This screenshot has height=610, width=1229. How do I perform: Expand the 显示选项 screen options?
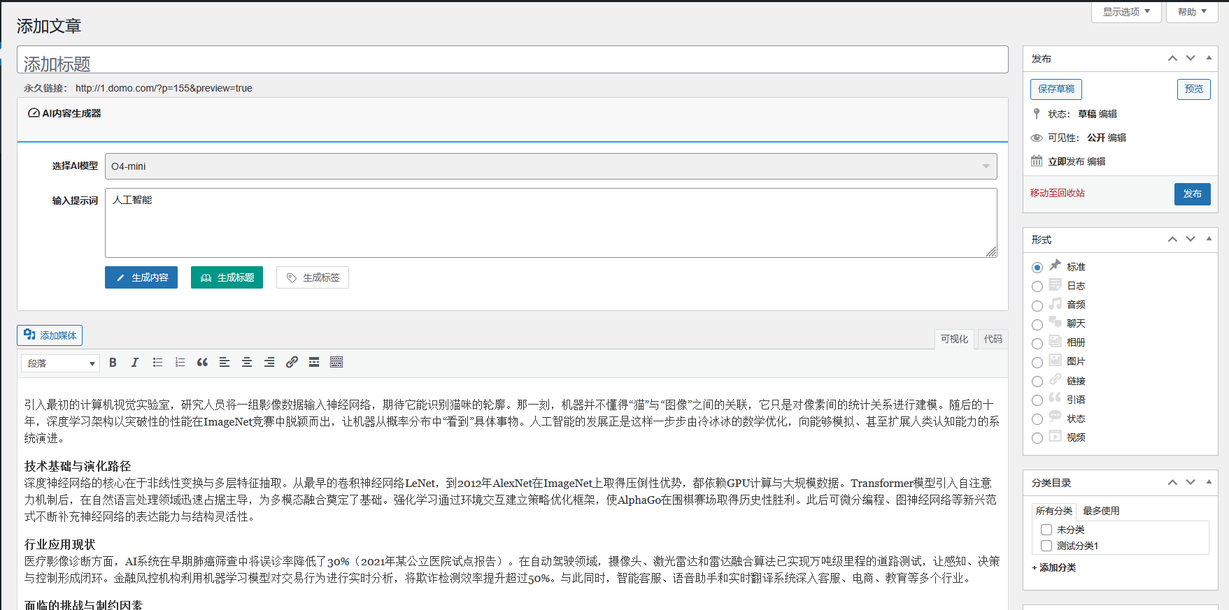(x=1126, y=12)
